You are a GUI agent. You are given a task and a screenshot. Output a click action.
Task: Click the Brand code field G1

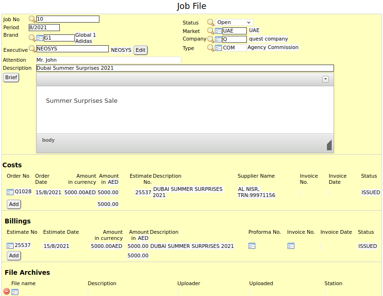coord(59,38)
